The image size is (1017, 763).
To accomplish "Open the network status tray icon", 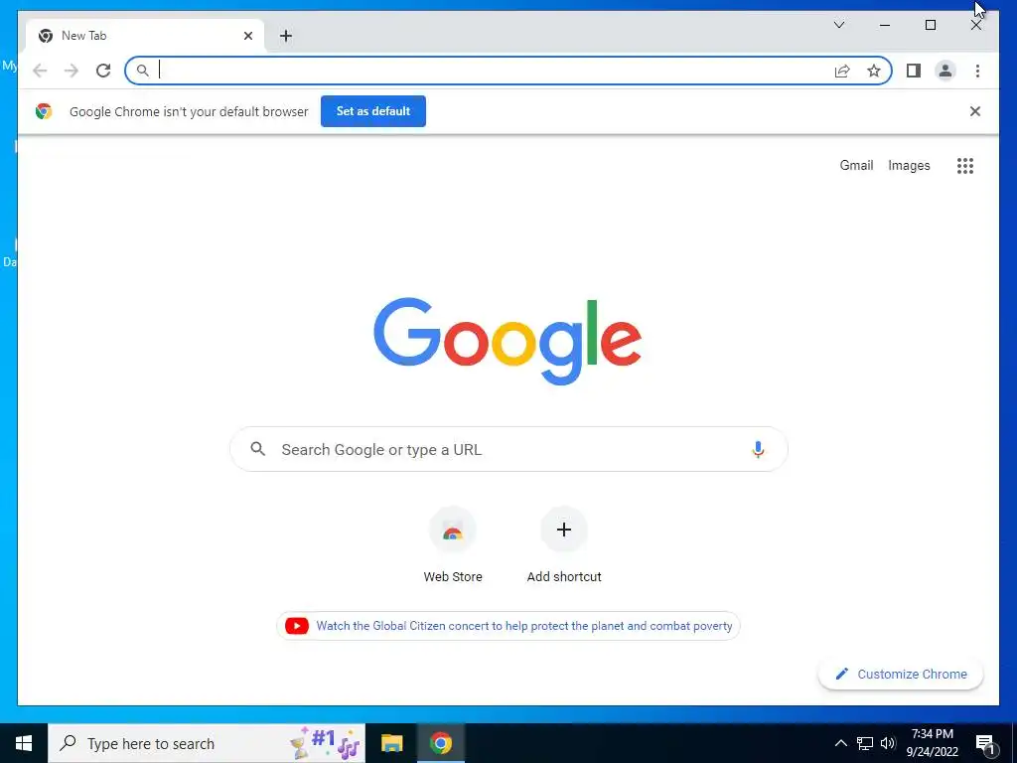I will [865, 743].
